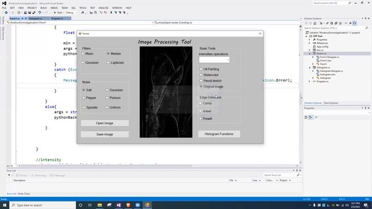Click the Save All toolbar icon
Image resolution: width=372 pixels, height=209 pixels.
(34, 13)
